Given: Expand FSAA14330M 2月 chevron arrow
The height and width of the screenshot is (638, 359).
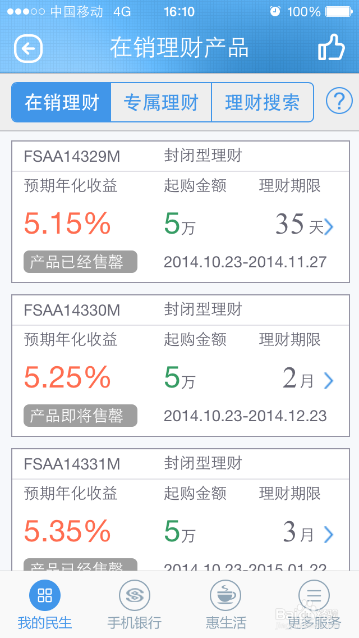Looking at the screenshot, I should click(329, 381).
